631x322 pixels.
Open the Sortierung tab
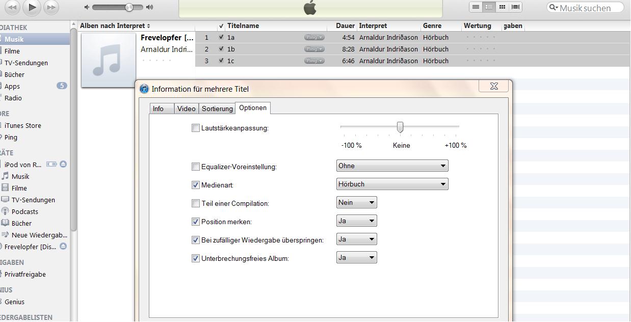coord(217,109)
